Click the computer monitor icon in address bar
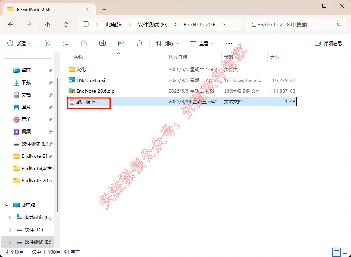351x257 pixels. coord(86,25)
